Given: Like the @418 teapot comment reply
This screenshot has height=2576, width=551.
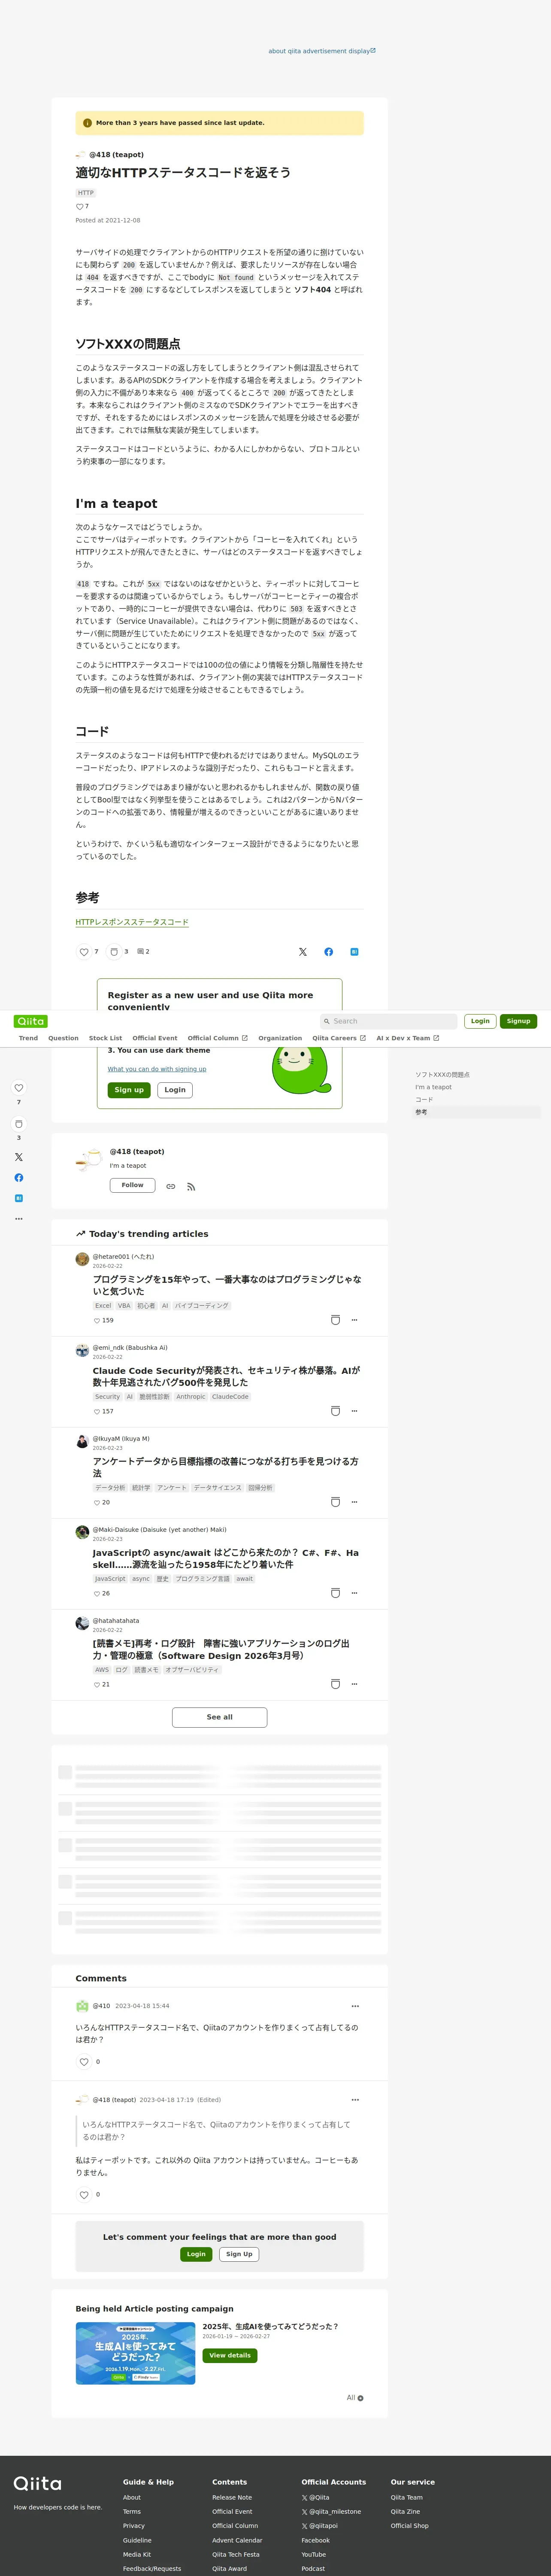Looking at the screenshot, I should [x=84, y=2195].
